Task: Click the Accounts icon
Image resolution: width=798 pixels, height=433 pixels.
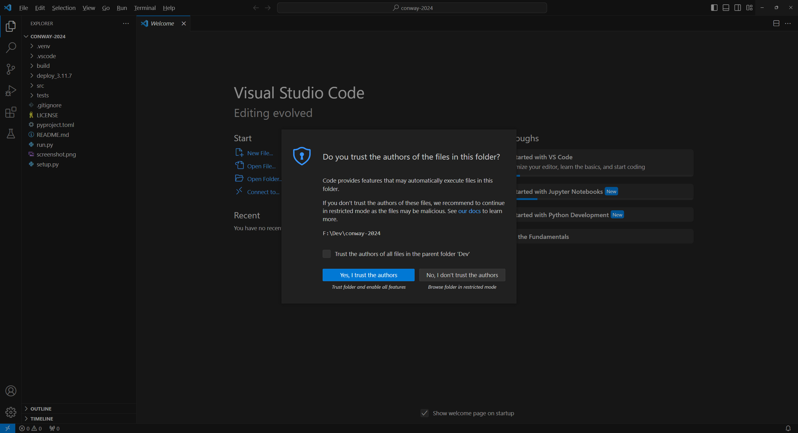Action: click(x=11, y=391)
